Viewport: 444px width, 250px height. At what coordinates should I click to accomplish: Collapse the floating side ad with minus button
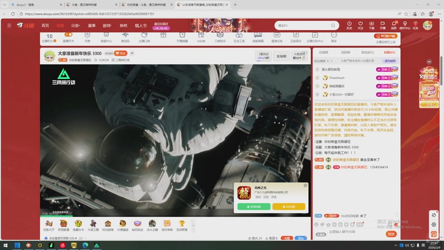coord(429,62)
